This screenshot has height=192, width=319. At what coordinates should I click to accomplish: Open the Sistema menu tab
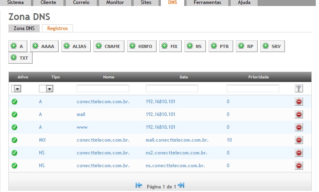pyautogui.click(x=16, y=3)
